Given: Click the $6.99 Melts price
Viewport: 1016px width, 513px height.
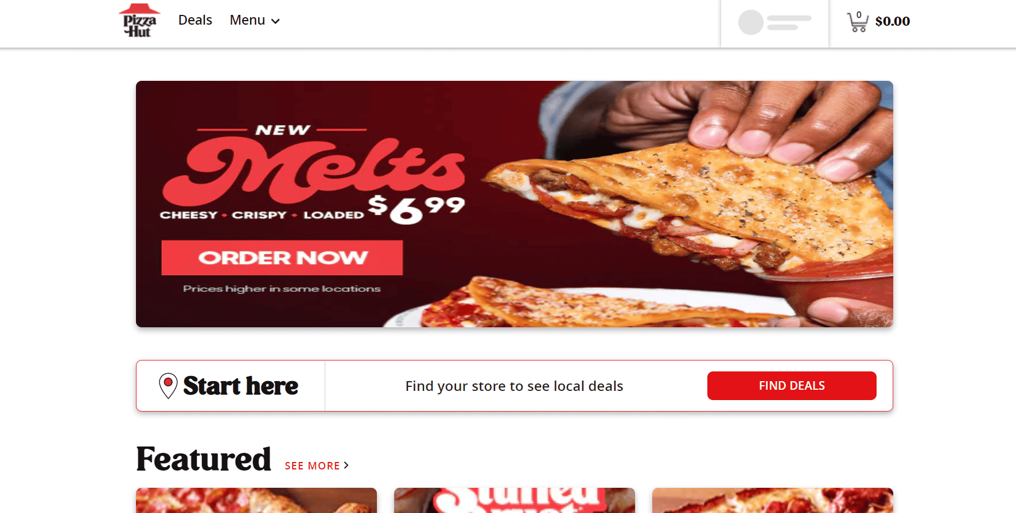Looking at the screenshot, I should click(x=416, y=209).
